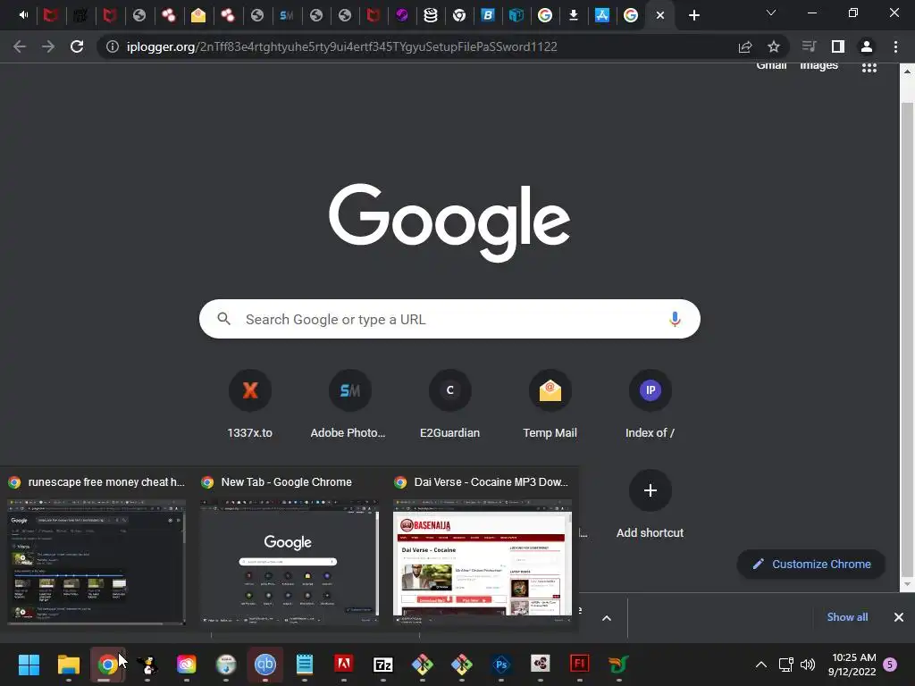
Task: Open Google Images link
Action: click(x=818, y=65)
